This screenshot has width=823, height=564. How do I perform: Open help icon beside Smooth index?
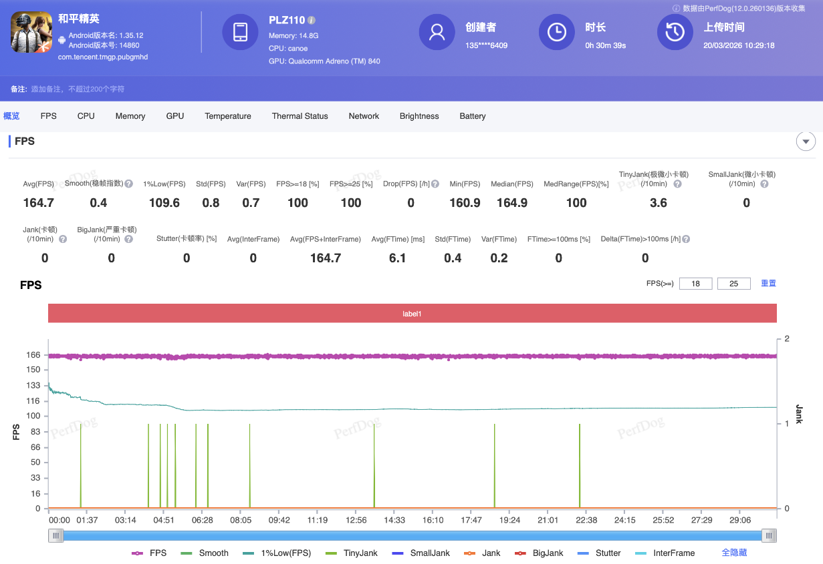tap(128, 184)
